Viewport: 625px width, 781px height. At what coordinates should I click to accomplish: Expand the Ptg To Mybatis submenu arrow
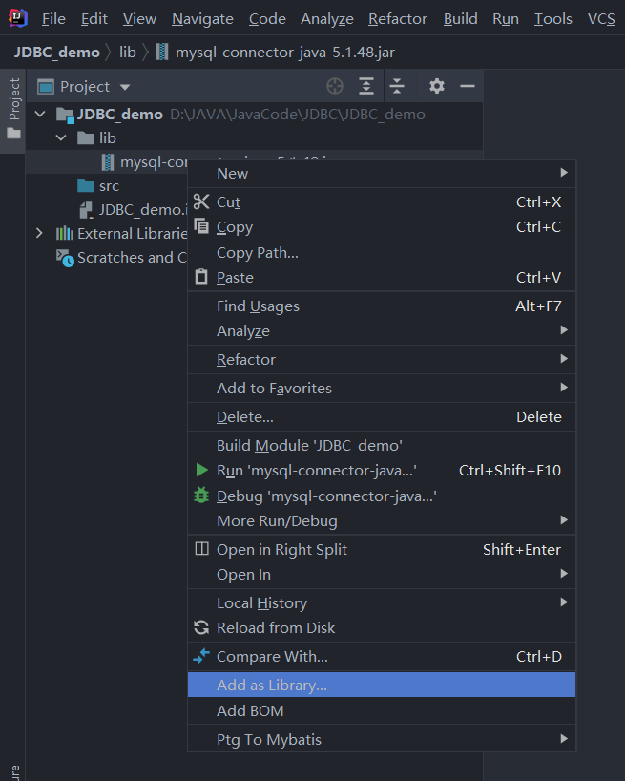(564, 739)
